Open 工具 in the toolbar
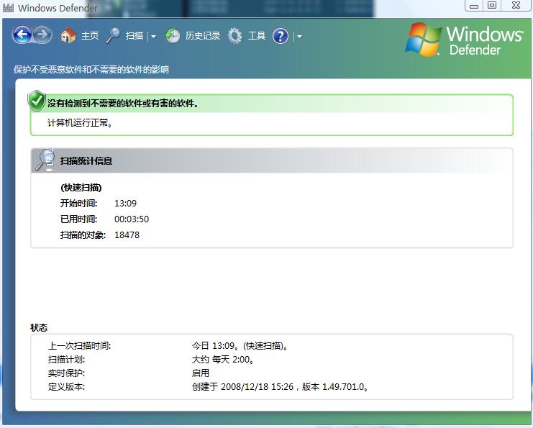 257,36
